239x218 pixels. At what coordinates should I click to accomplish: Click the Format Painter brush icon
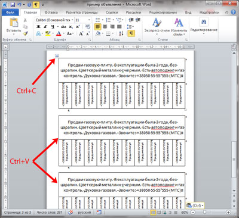click(x=25, y=33)
